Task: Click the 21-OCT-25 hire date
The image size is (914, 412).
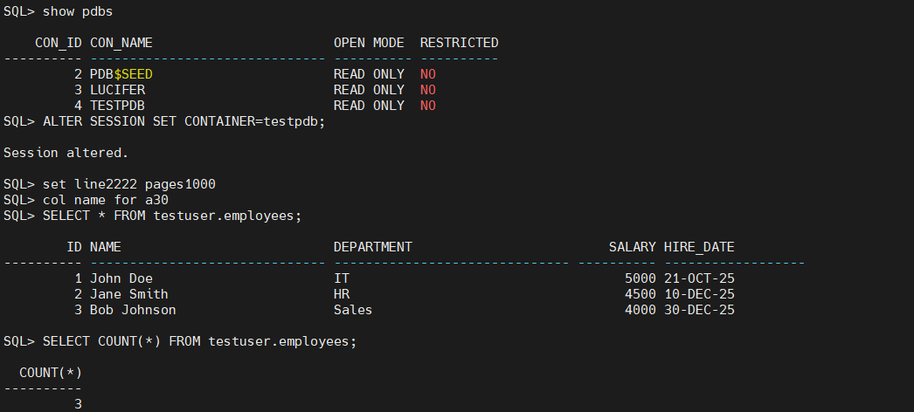Action: (699, 278)
